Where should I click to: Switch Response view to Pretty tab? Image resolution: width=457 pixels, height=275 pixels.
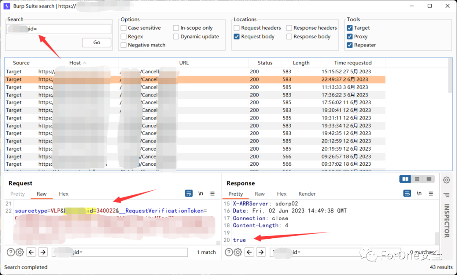click(236, 194)
